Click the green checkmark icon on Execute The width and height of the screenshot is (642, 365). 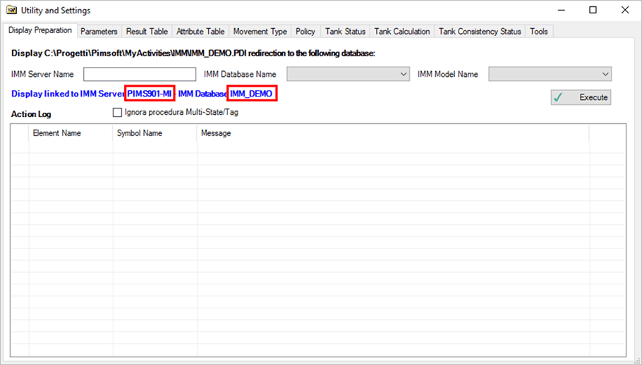559,97
